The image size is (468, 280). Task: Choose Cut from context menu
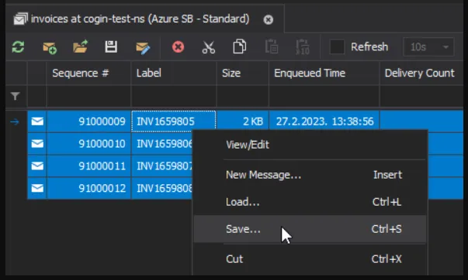[x=310, y=259]
